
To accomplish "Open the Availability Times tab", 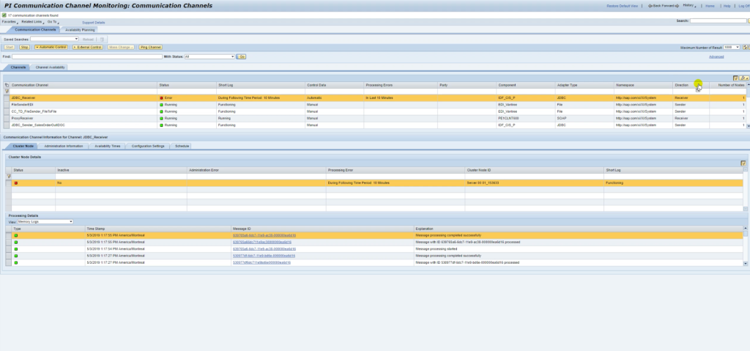I will point(108,146).
